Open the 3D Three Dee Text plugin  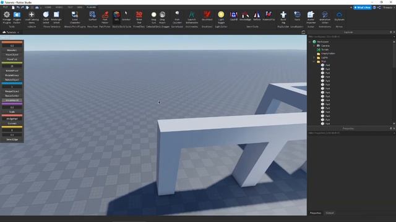[x=139, y=17]
